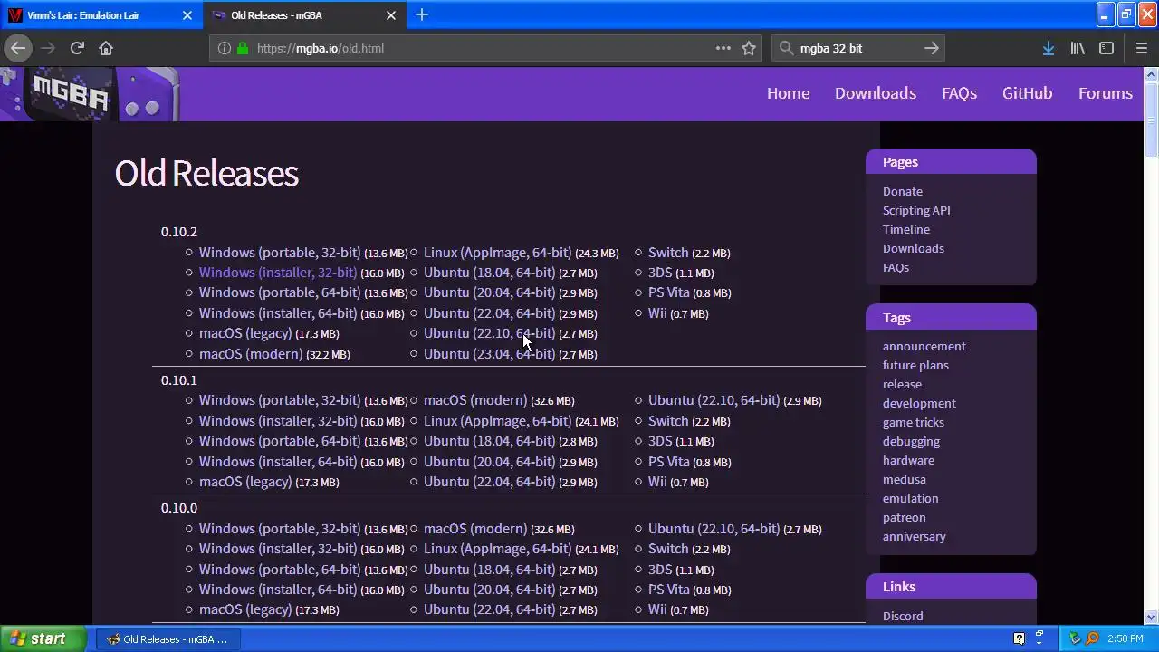Open FAQs in site navigation
Image resolution: width=1159 pixels, height=652 pixels.
click(x=959, y=93)
